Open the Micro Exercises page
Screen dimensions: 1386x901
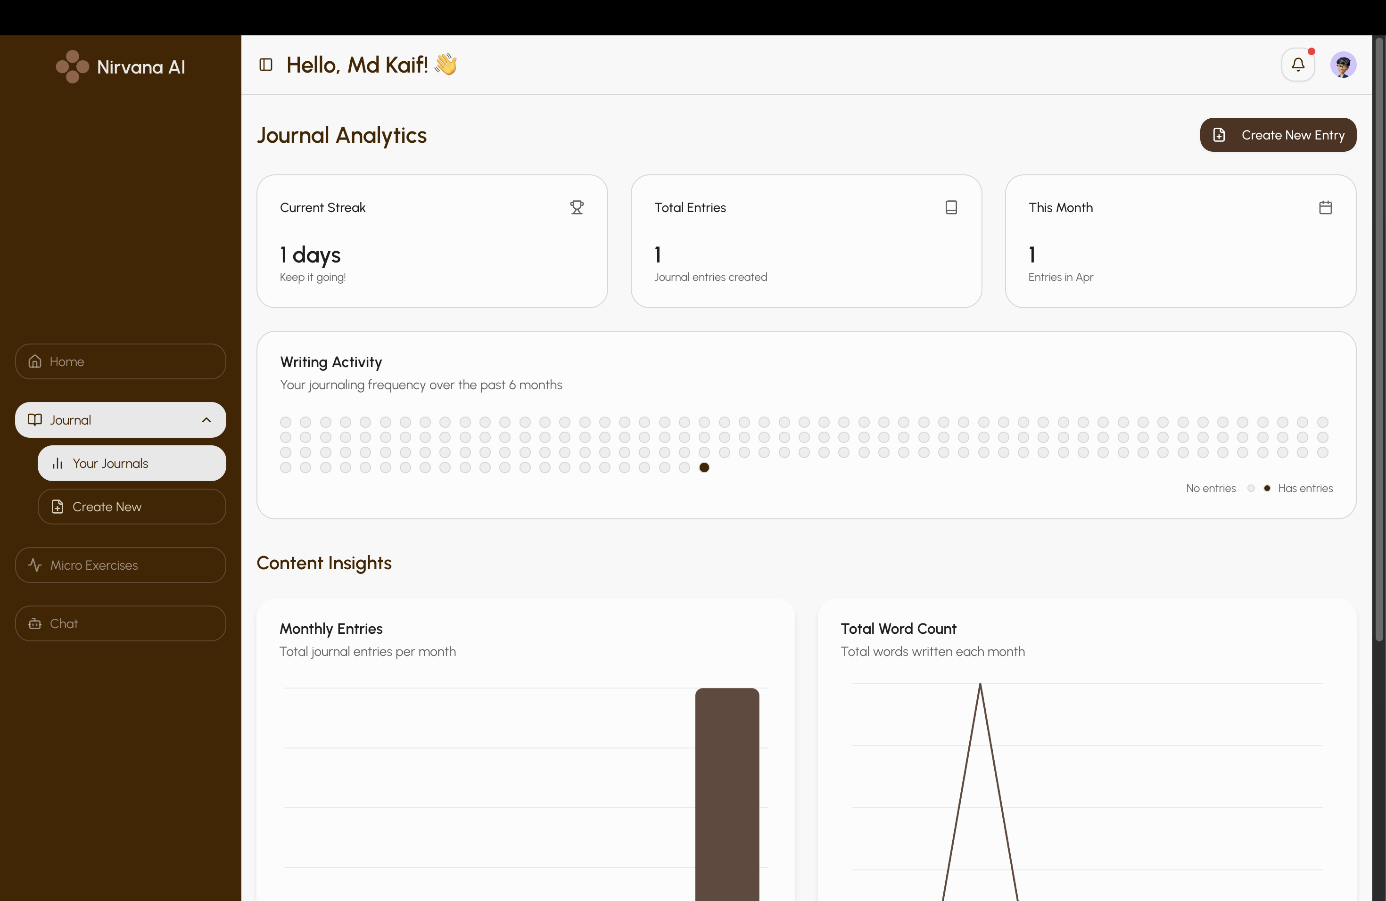pyautogui.click(x=120, y=565)
